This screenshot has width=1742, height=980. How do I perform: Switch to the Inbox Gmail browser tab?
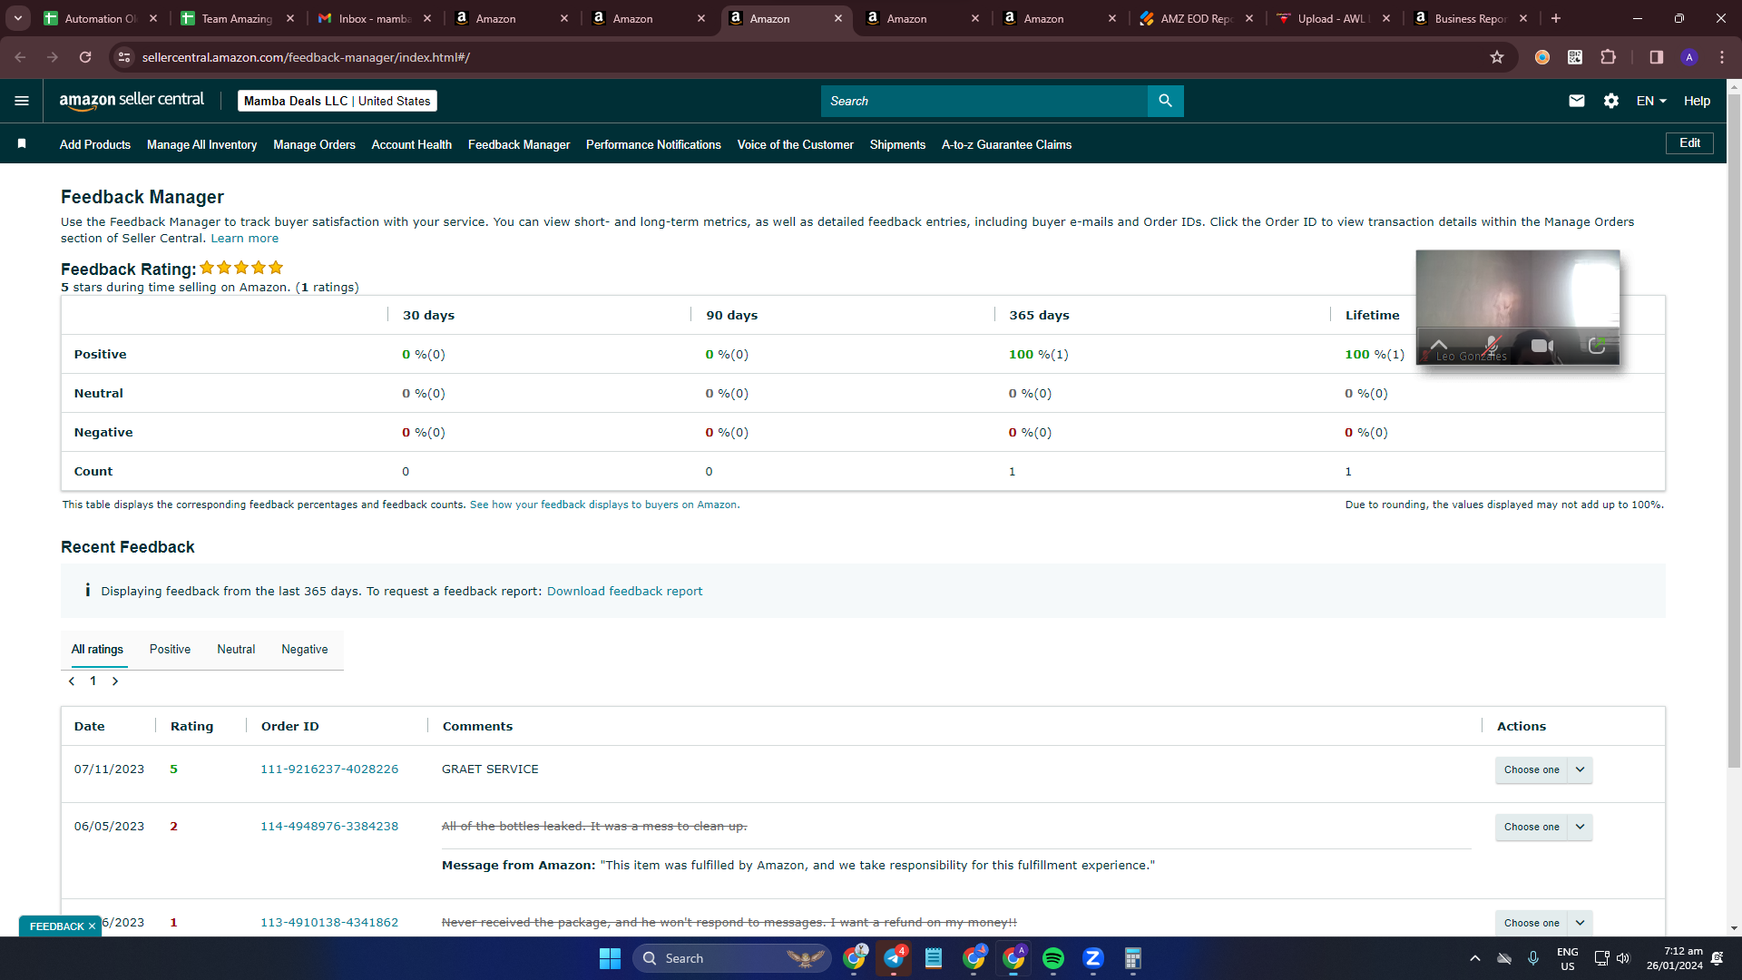pos(374,18)
